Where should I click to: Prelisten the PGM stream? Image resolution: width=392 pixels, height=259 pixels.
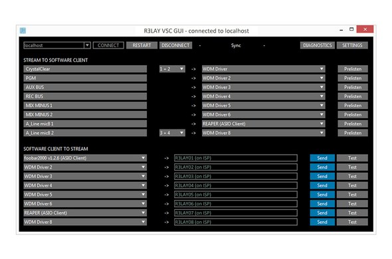(x=353, y=78)
